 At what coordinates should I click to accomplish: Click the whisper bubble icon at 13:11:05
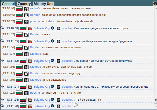2,41
